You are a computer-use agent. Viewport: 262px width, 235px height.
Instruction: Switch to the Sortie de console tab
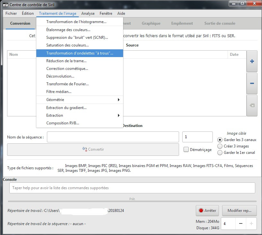pos(220,23)
